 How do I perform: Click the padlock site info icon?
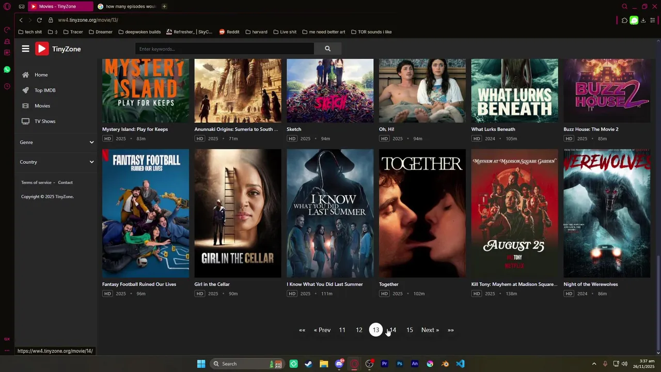[51, 20]
